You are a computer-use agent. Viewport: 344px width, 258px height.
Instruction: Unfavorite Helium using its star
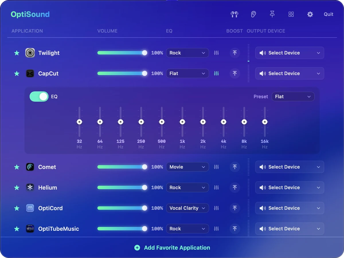17,188
